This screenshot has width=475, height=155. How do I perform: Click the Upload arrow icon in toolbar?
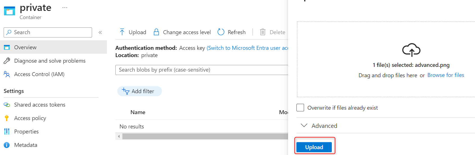point(122,32)
